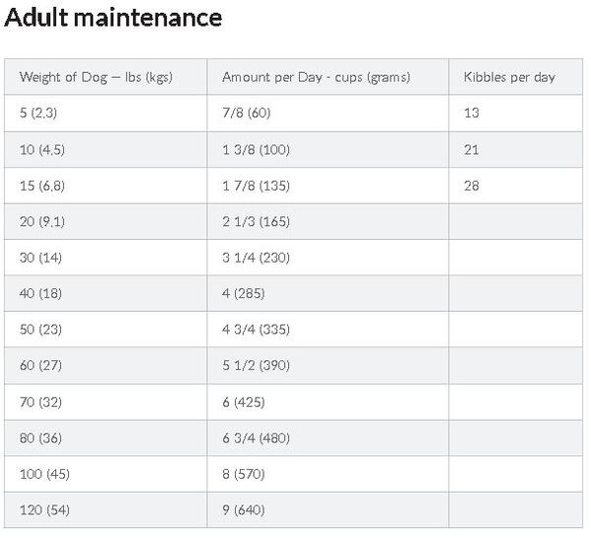Click the 6 (425) amount cell
The image size is (591, 538).
point(328,403)
